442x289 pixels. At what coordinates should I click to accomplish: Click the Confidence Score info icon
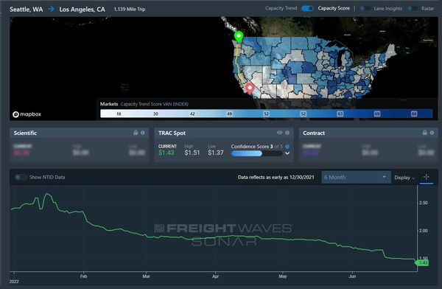(287, 147)
